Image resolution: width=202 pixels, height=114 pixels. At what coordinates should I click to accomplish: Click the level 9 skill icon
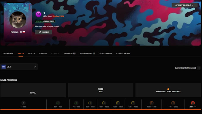(173, 103)
